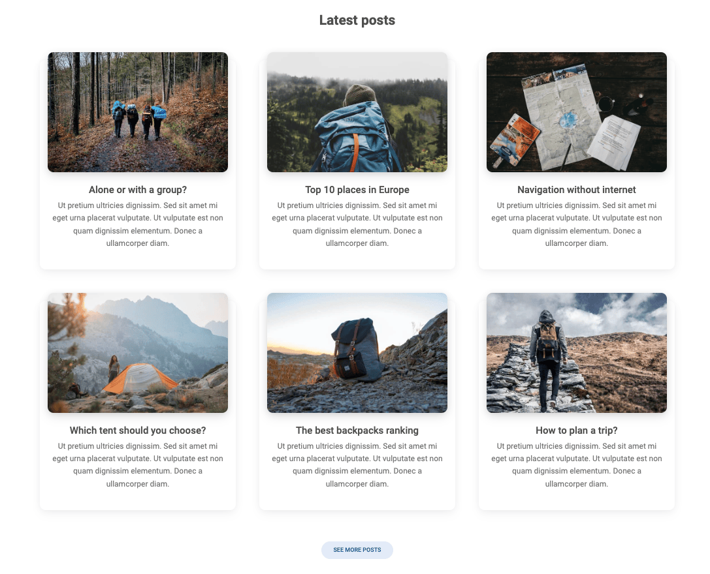This screenshot has width=710, height=574.
Task: Click the excerpt under 'Navigation without internet'
Action: 576,224
